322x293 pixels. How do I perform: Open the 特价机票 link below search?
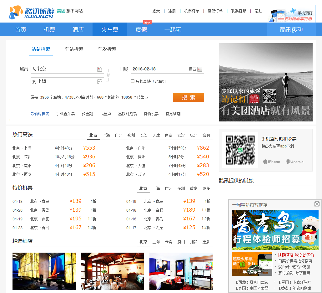pyautogui.click(x=151, y=114)
